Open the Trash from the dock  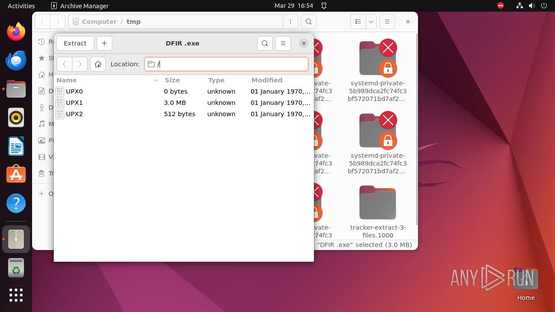[16, 268]
